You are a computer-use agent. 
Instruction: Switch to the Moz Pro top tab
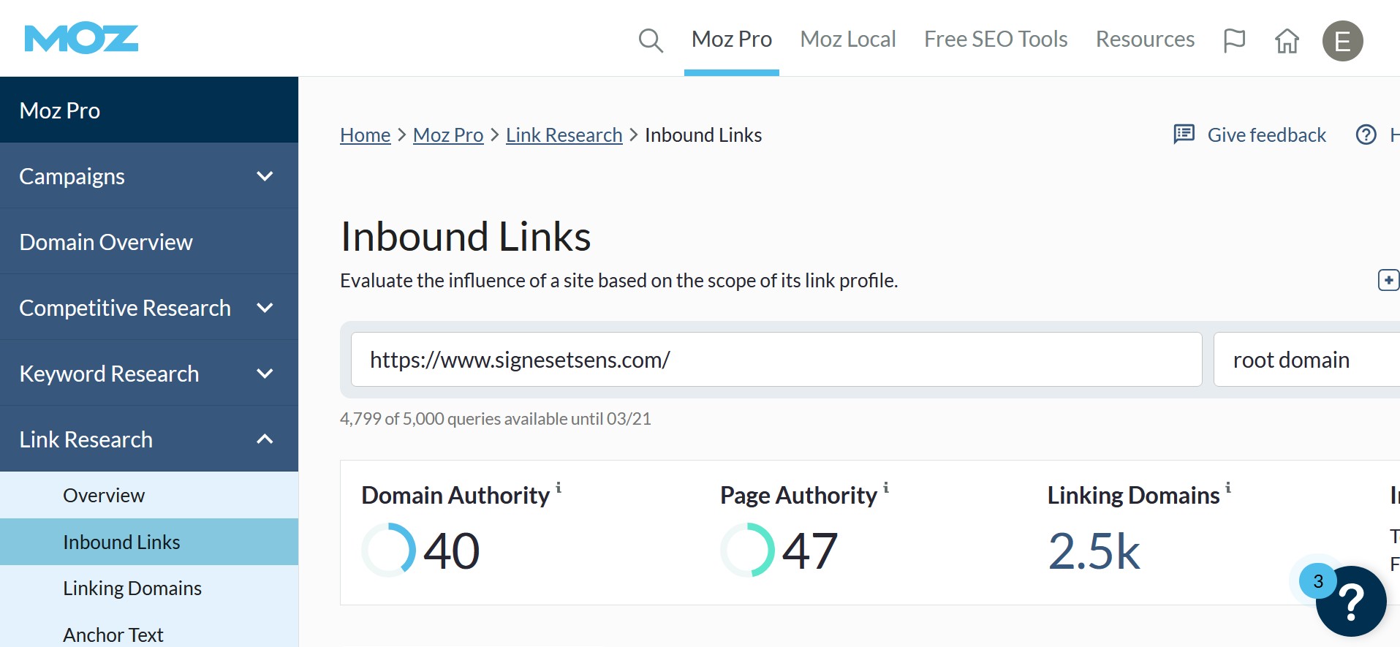732,39
